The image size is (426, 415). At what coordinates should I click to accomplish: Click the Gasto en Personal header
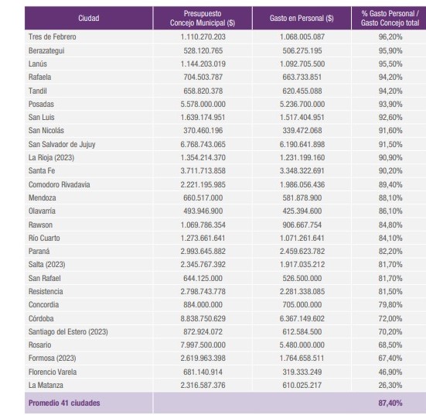[302, 19]
